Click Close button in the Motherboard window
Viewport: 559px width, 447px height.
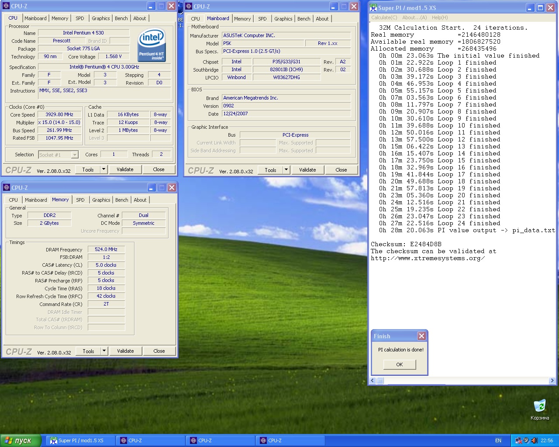pyautogui.click(x=341, y=170)
